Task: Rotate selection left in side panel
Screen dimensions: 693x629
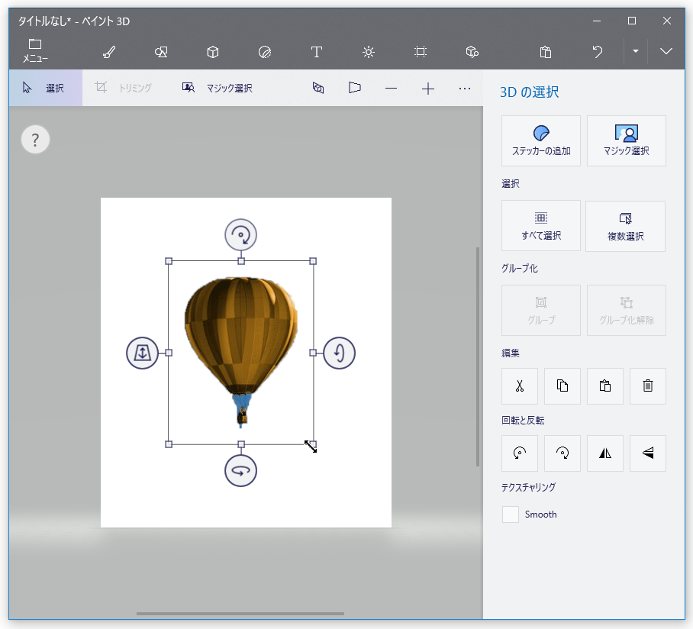Action: pyautogui.click(x=520, y=453)
